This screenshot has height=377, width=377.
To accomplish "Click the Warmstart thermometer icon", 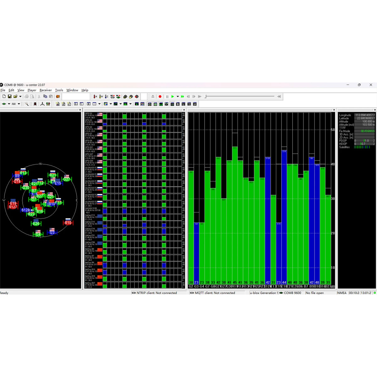I will pos(101,96).
